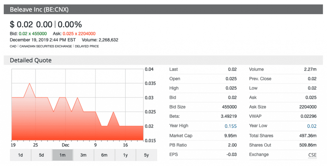Click the highlighted 1m range tab
The height and width of the screenshot is (166, 327).
(62, 155)
